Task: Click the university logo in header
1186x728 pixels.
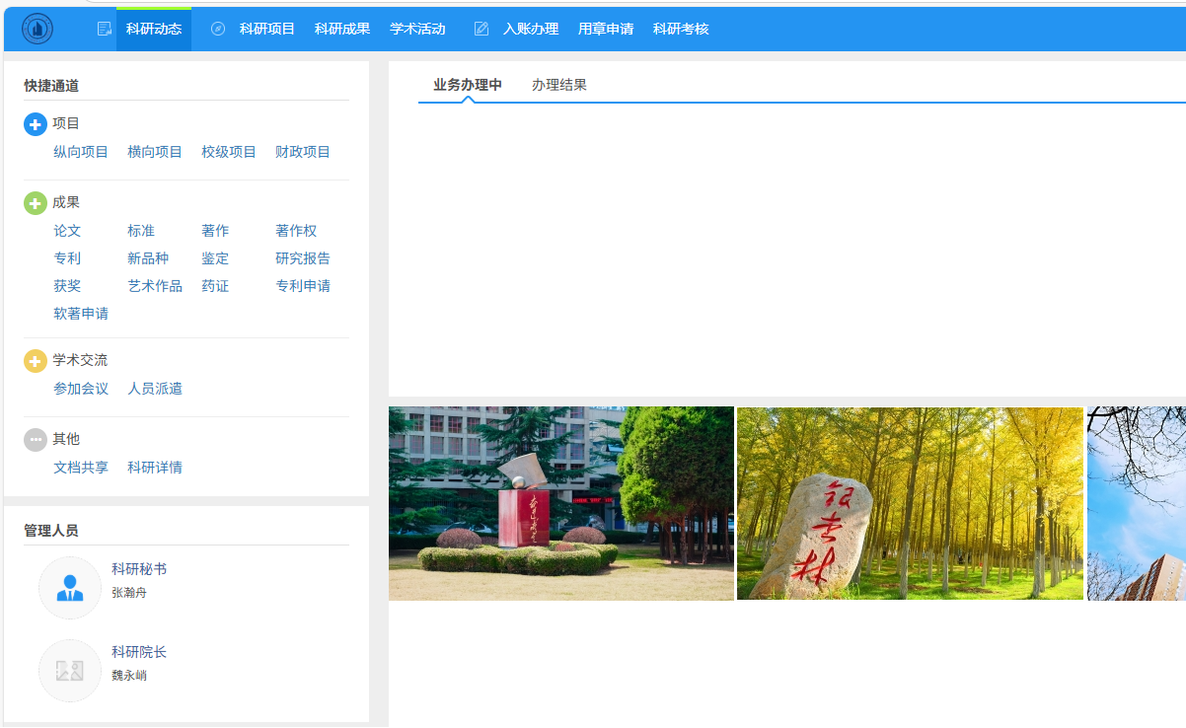Action: (x=37, y=29)
